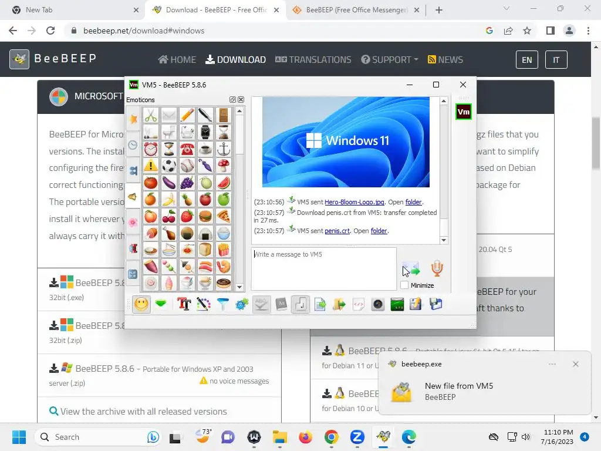Expand the SUPPORT dropdown menu
The width and height of the screenshot is (601, 451).
point(390,60)
